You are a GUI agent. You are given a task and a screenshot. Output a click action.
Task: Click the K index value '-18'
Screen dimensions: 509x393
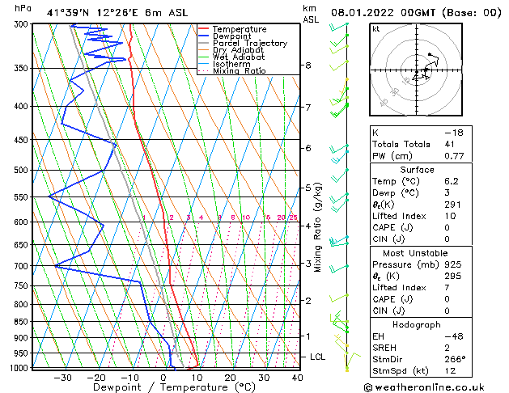click(x=454, y=133)
